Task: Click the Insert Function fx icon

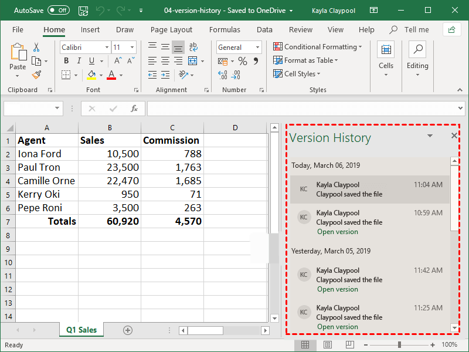Action: [x=134, y=109]
